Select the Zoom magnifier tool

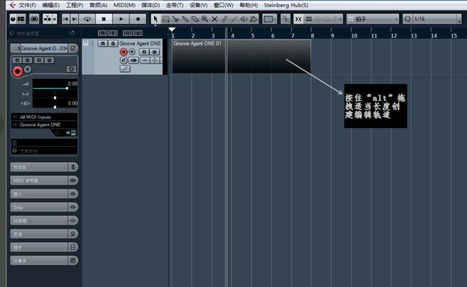205,19
